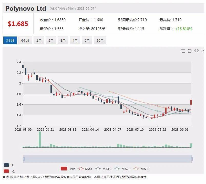Click the +15.810% change percentage
The image size is (206, 184).
point(183,29)
